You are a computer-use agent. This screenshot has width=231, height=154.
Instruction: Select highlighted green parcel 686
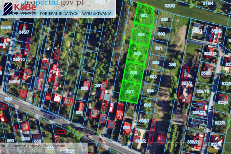(134, 73)
